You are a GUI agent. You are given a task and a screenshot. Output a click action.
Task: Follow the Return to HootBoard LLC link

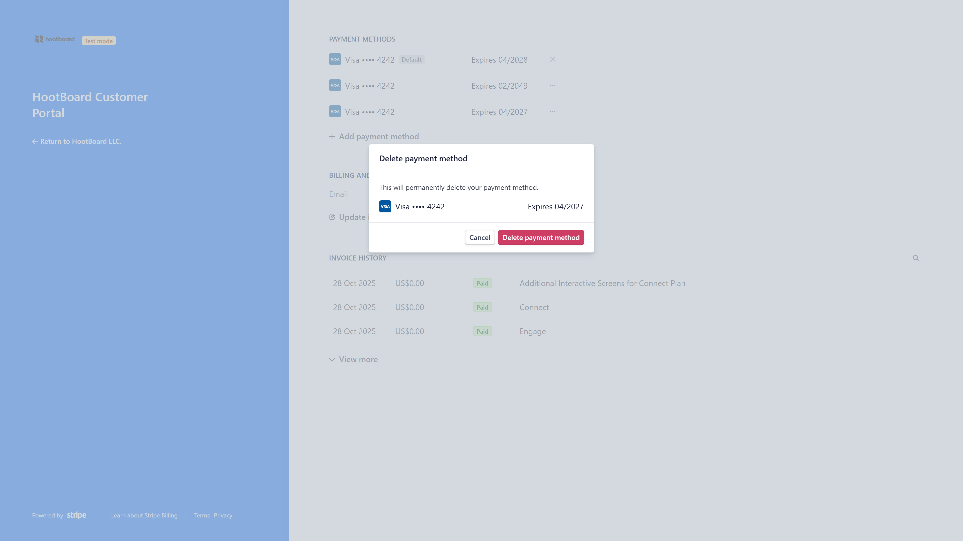click(x=76, y=141)
